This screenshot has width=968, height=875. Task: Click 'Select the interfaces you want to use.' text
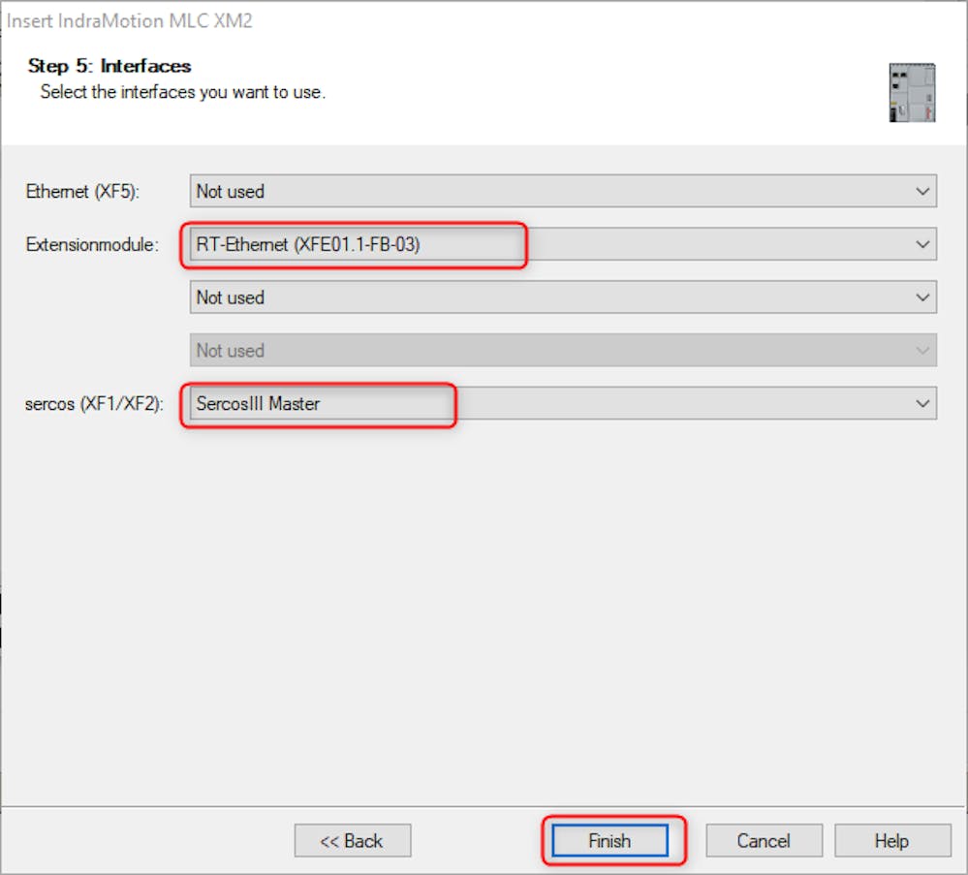coord(183,92)
